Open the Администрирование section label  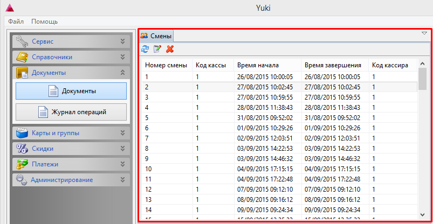pos(62,180)
